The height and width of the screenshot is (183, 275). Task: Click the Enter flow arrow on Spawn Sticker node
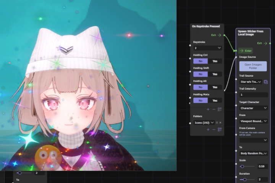241,50
